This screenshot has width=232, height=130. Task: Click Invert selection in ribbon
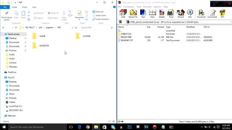tap(101, 19)
